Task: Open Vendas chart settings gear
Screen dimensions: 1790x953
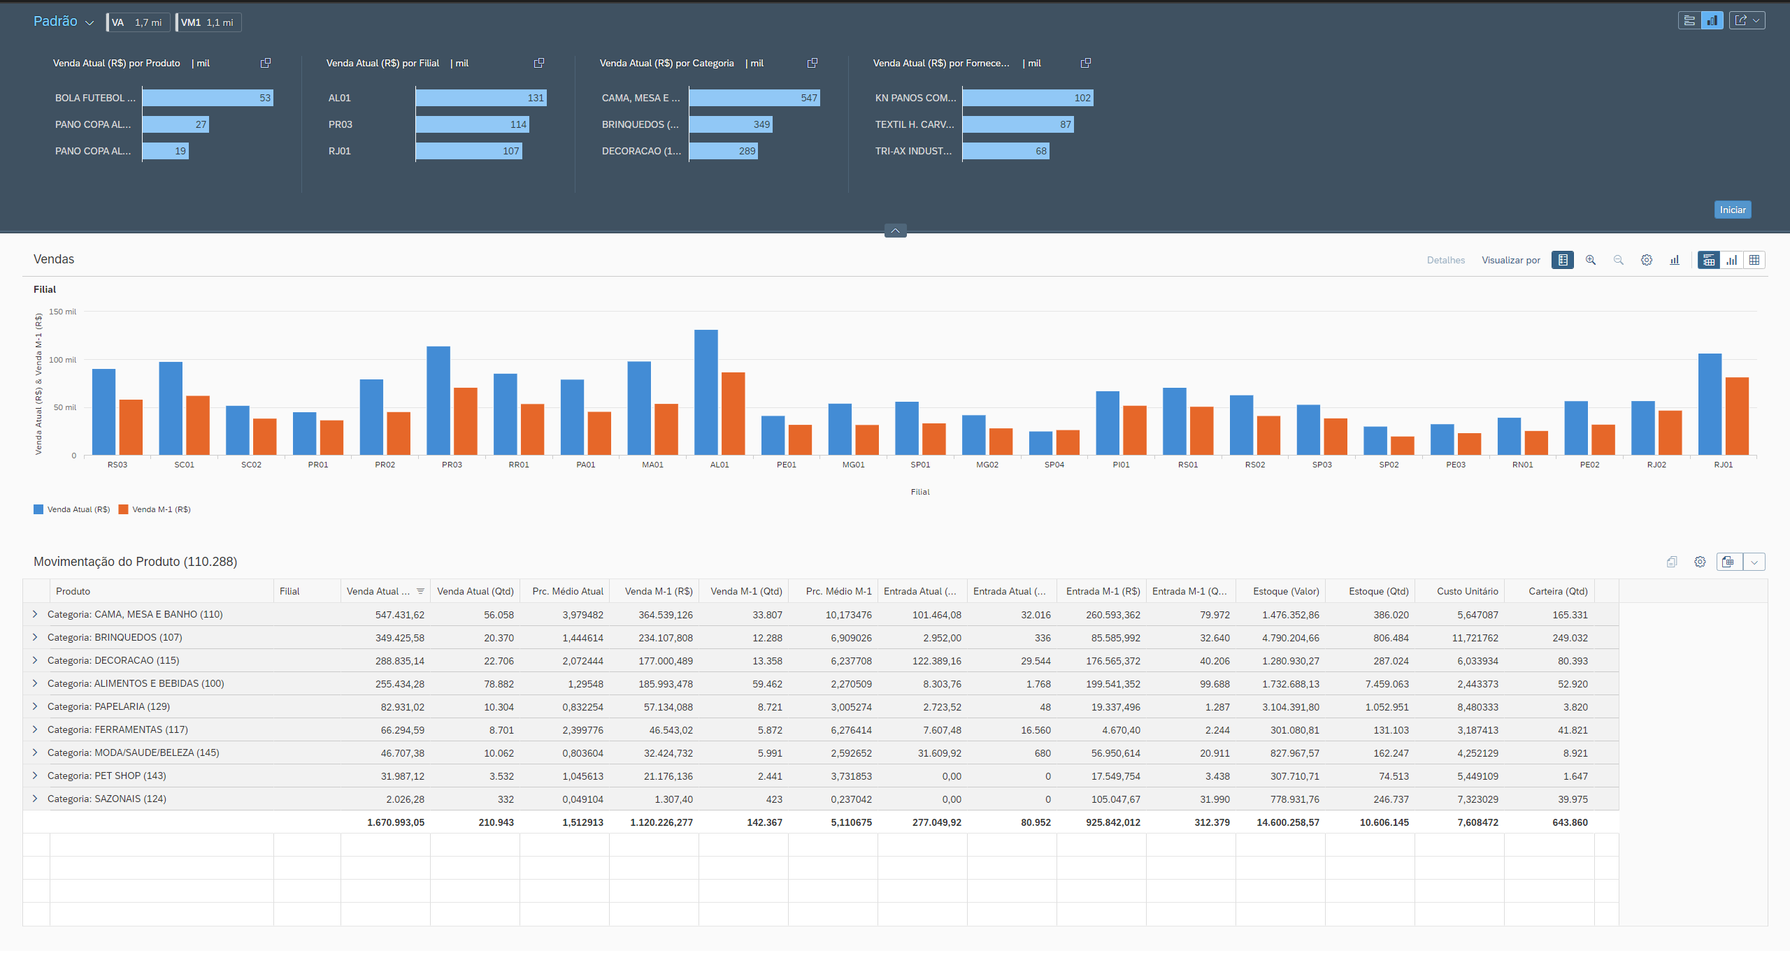Action: pos(1646,260)
